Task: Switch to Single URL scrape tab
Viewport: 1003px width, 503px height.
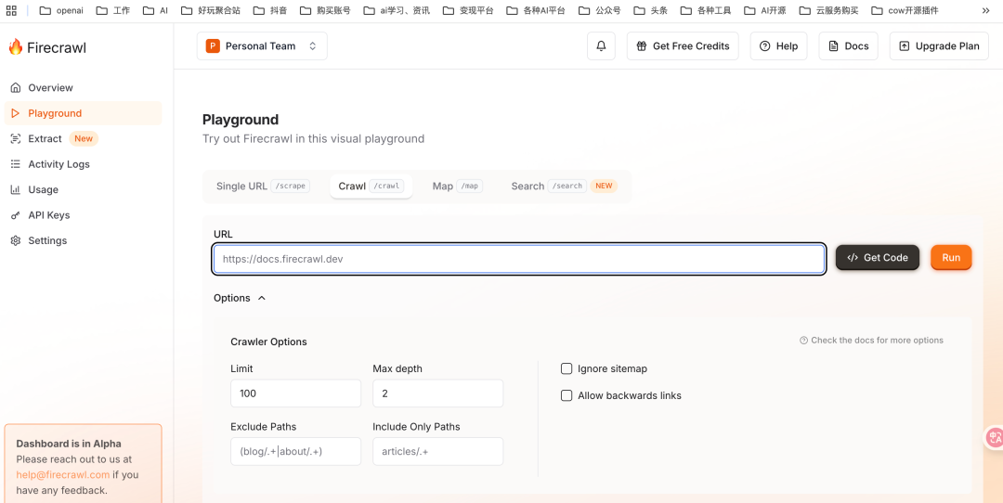Action: click(x=263, y=186)
